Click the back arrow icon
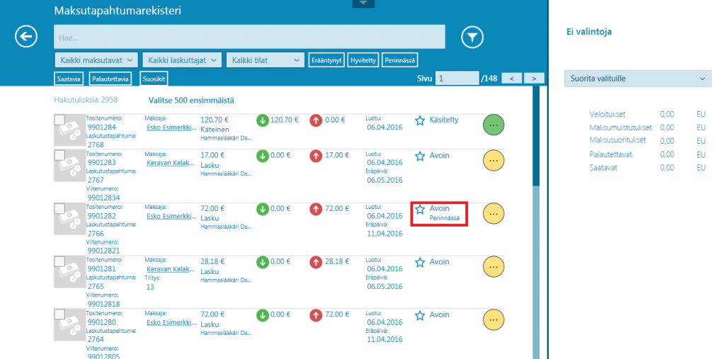This screenshot has height=359, width=725. pyautogui.click(x=26, y=36)
